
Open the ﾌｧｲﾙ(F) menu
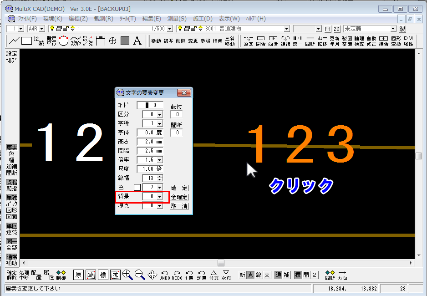pos(27,19)
